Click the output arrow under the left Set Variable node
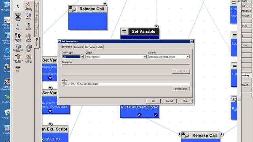The image size is (253, 142). (50, 78)
